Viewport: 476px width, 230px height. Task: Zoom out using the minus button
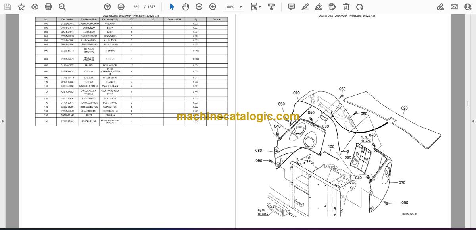199,7
